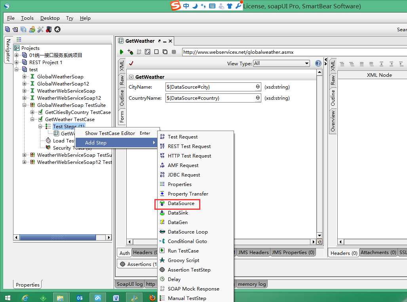Select DataSource Loop step in the submenu
Screen dimensions: 407x302
click(x=188, y=232)
